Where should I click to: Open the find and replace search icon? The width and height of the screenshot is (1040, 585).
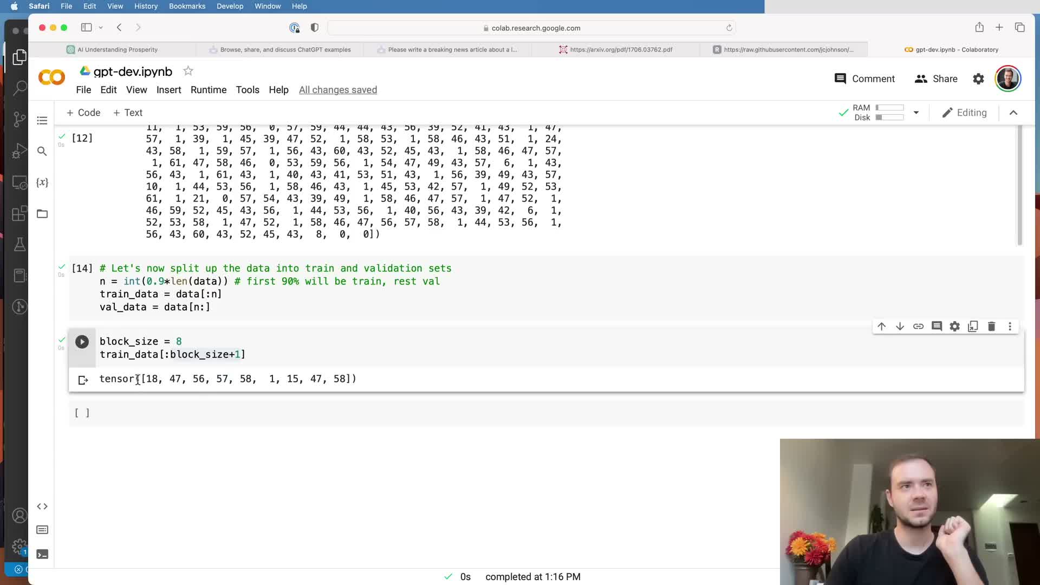point(42,151)
